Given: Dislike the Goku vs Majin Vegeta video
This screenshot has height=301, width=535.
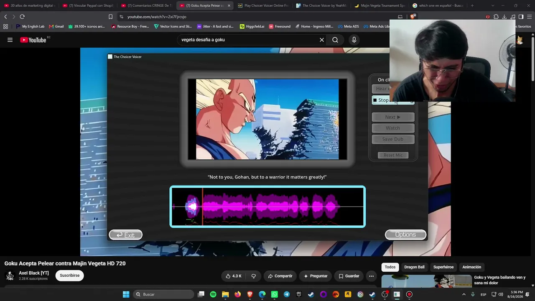Looking at the screenshot, I should [x=254, y=276].
